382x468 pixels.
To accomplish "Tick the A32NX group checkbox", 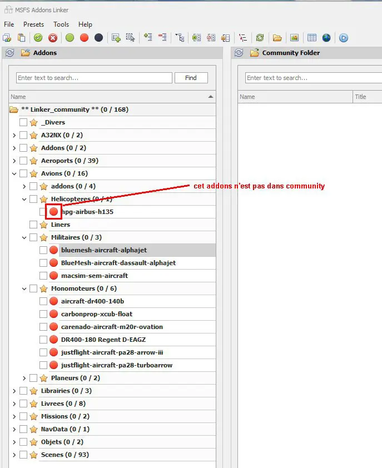I will [x=23, y=135].
